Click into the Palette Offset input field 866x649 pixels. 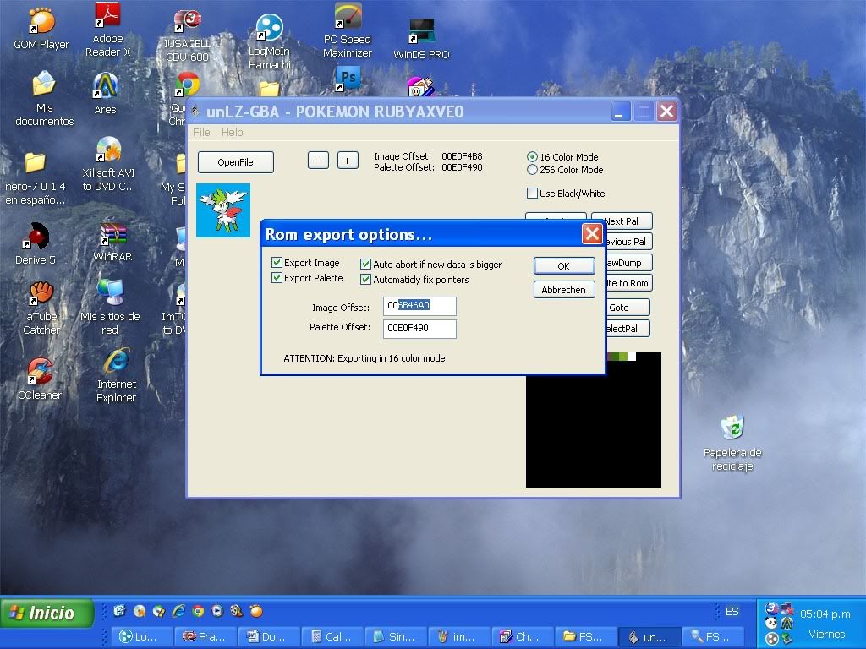pos(419,329)
